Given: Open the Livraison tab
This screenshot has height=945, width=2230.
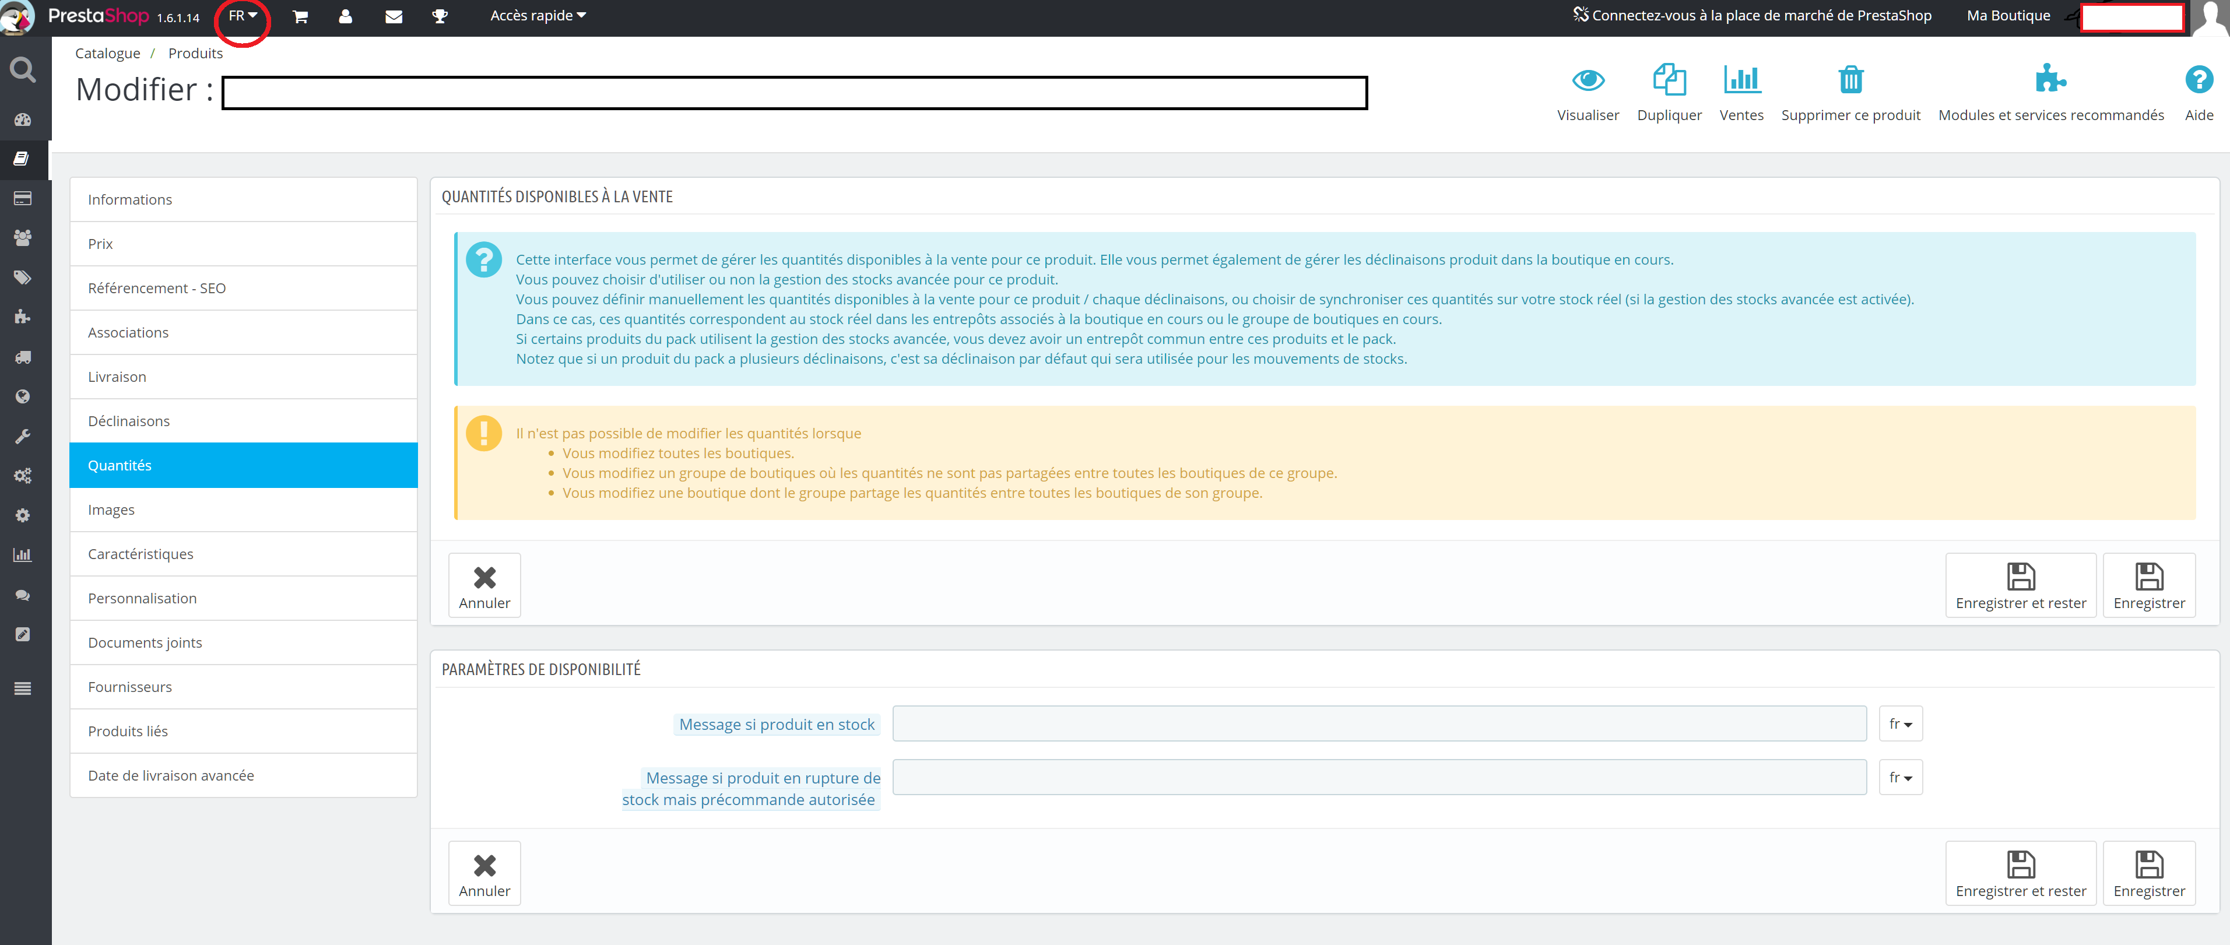Looking at the screenshot, I should click(243, 377).
